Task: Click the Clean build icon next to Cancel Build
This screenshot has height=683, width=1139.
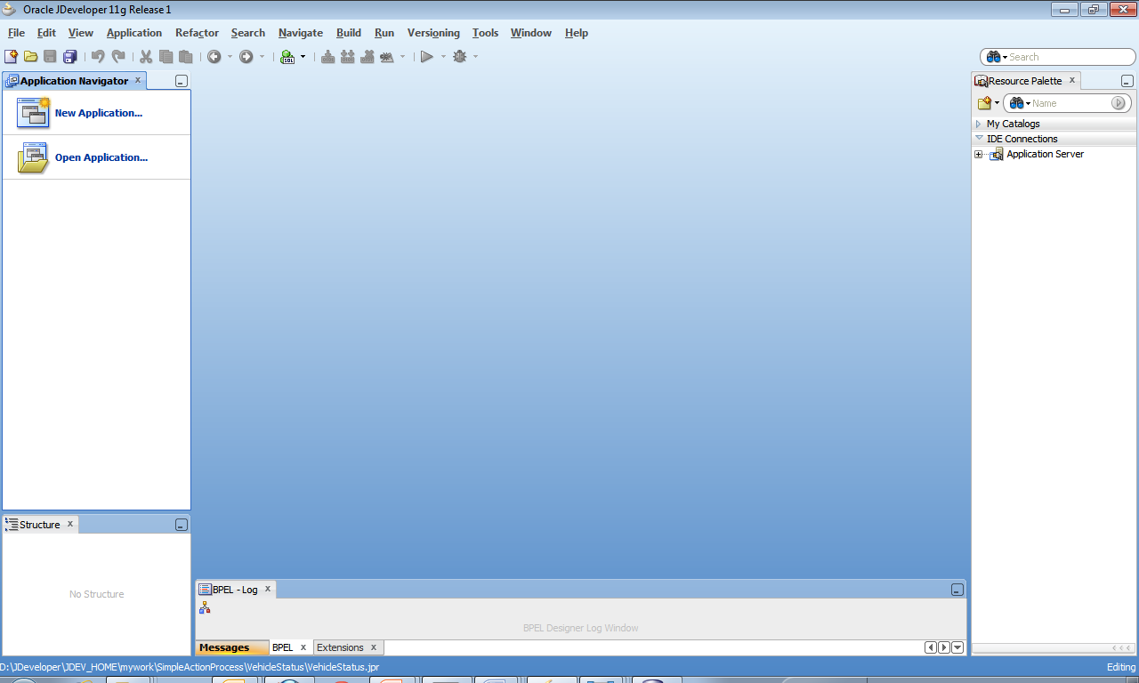Action: (x=386, y=56)
